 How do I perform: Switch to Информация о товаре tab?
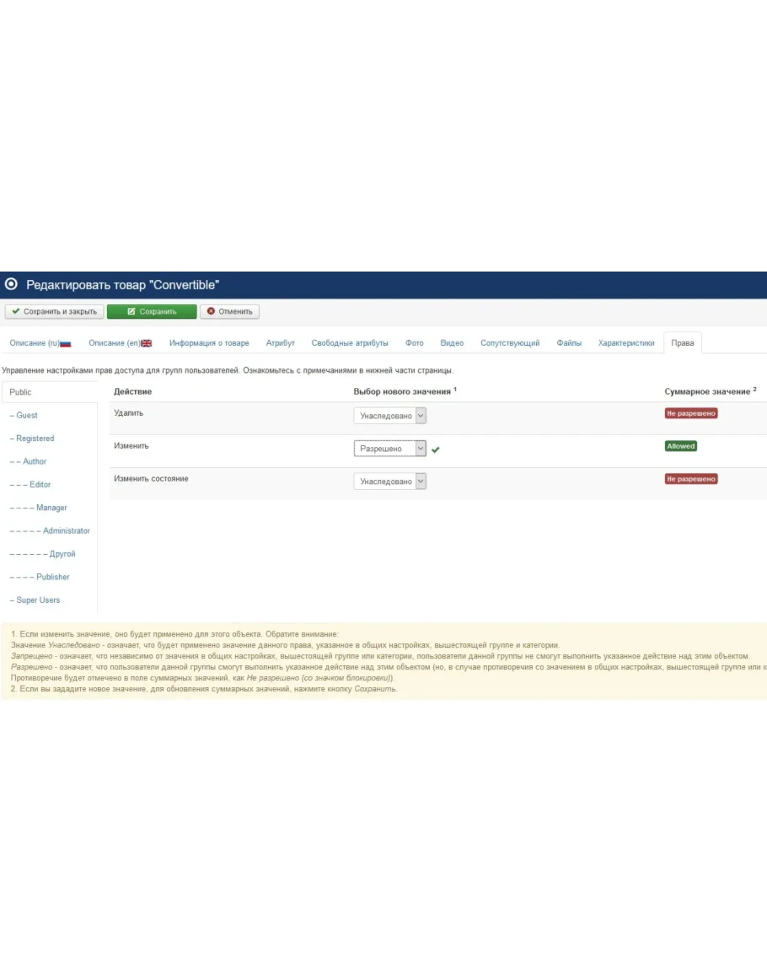209,343
